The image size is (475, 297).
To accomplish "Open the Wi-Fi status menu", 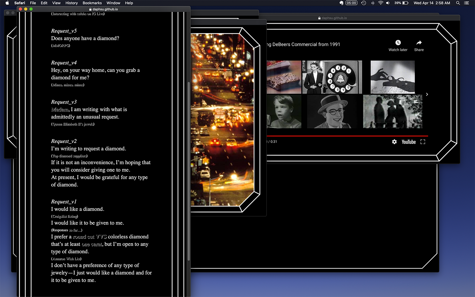I will tap(380, 3).
